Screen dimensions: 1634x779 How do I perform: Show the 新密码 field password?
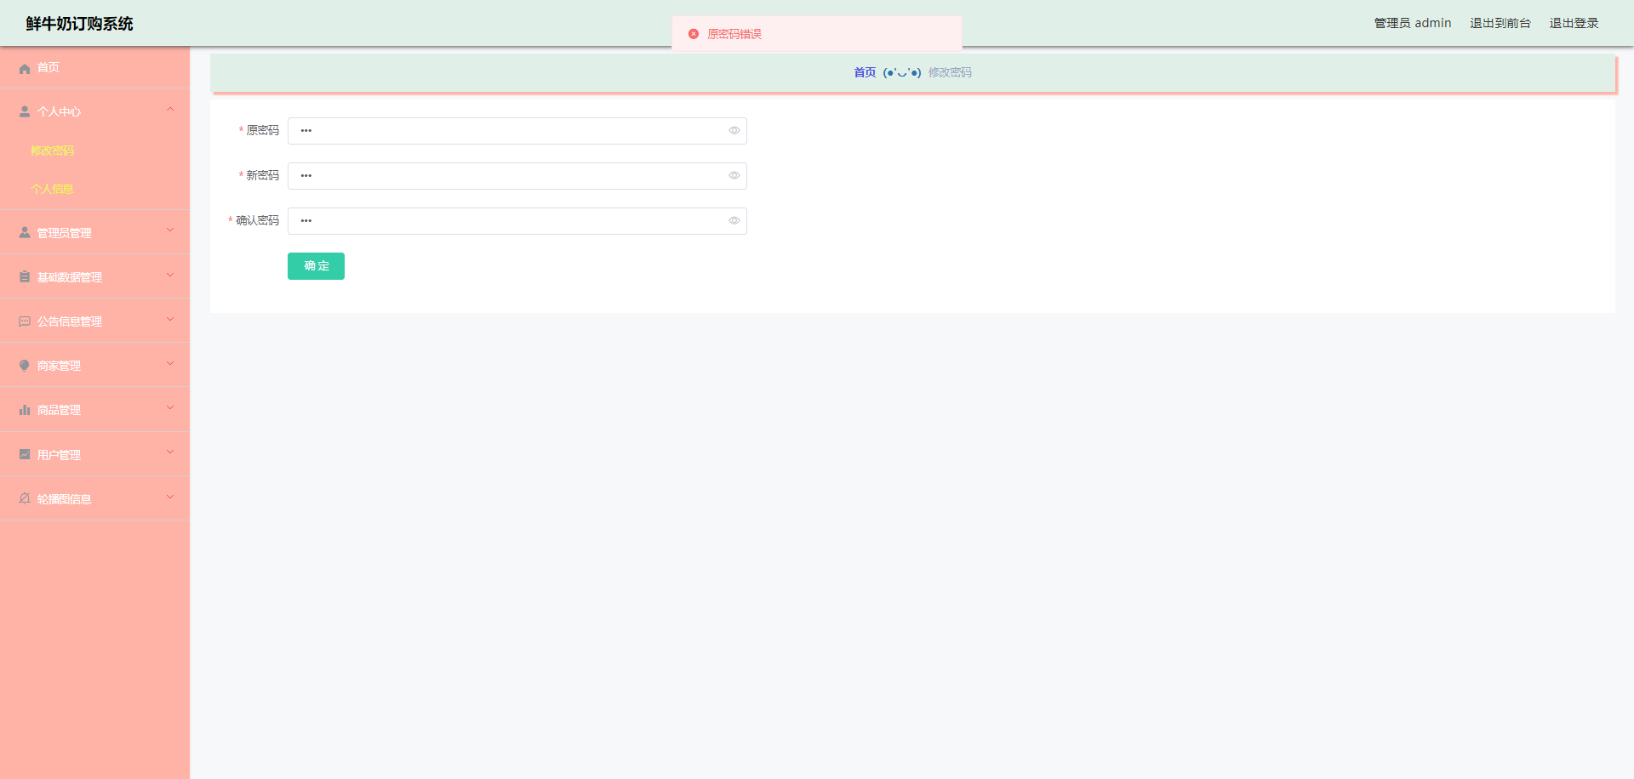coord(734,175)
